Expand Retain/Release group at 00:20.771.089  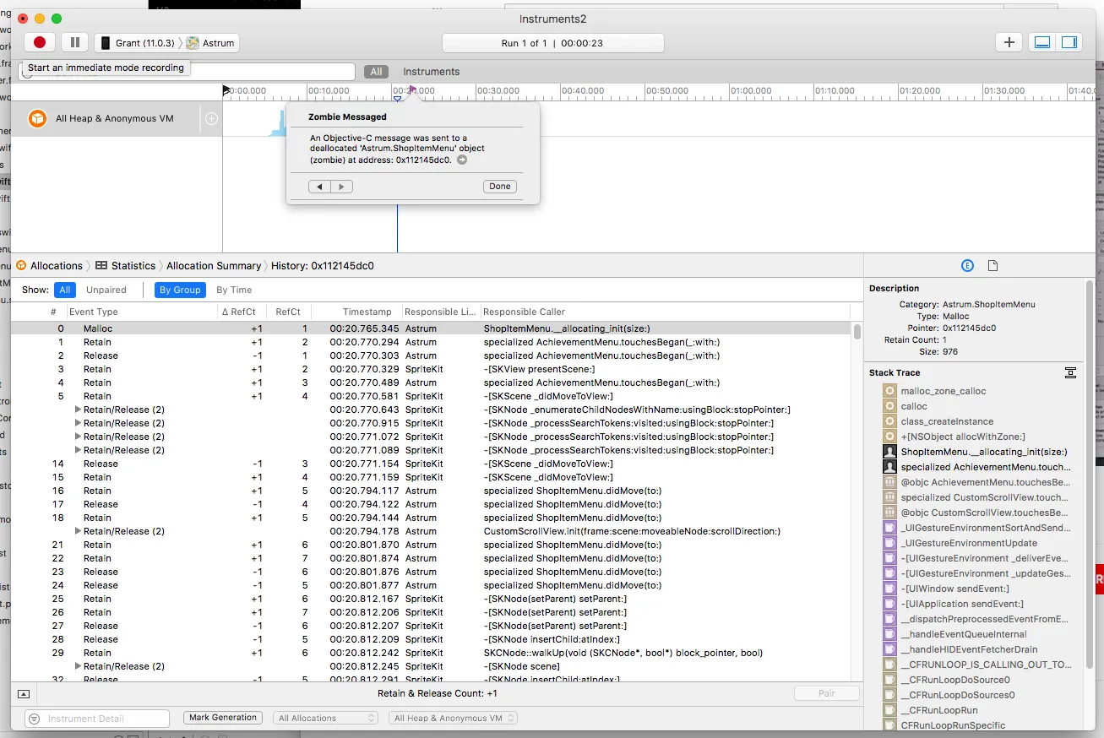pos(78,450)
